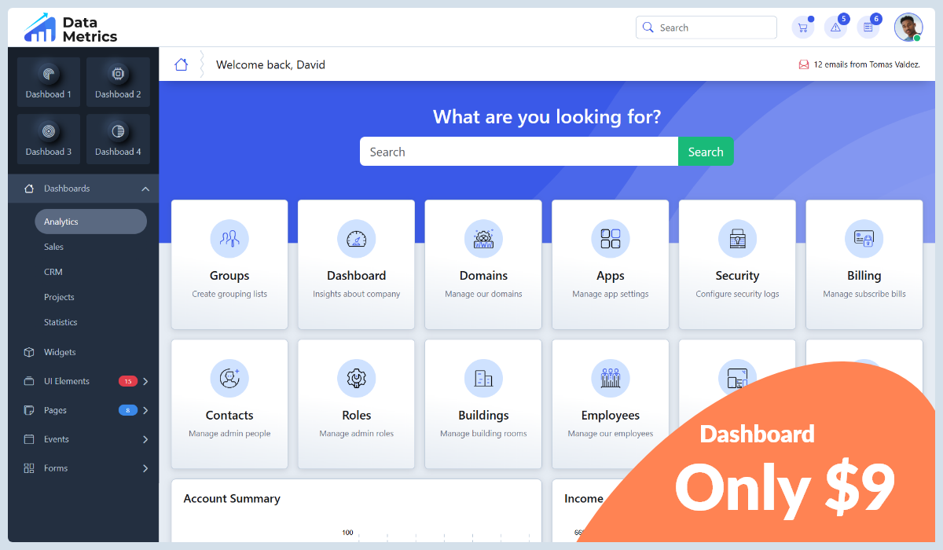Click the Security card icon
This screenshot has width=943, height=550.
point(737,238)
